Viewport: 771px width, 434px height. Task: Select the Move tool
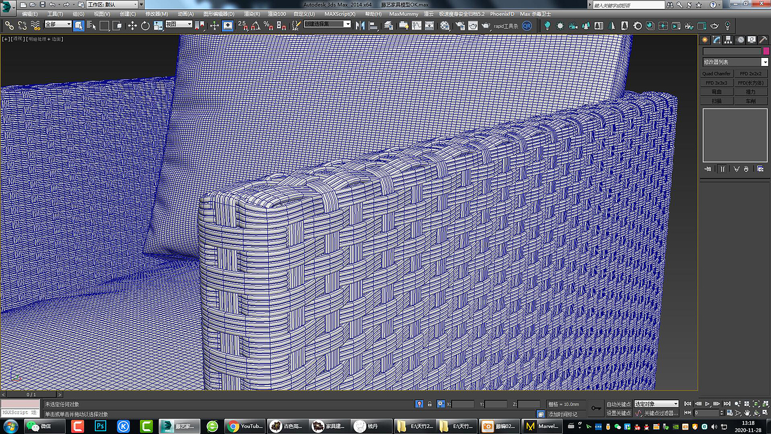pos(133,25)
